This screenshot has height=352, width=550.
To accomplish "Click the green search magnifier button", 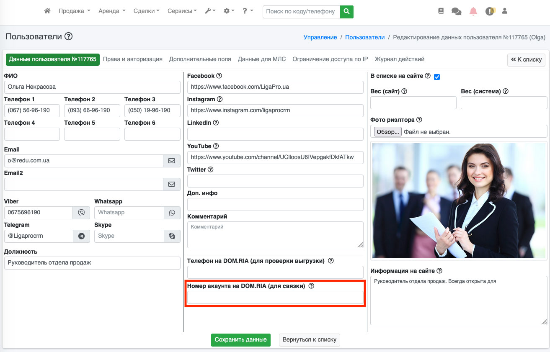I will click(346, 12).
